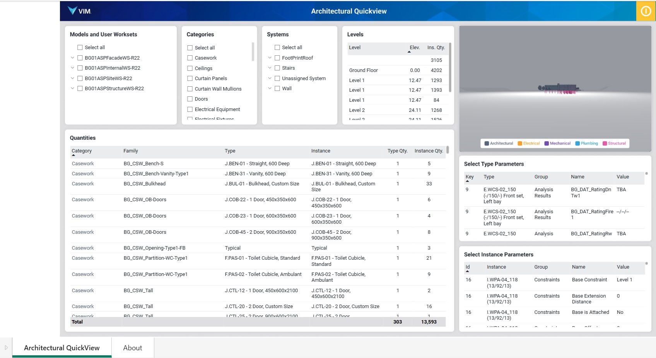This screenshot has height=358, width=656.
Task: Toggle the Electrical legend swatch
Action: point(520,143)
